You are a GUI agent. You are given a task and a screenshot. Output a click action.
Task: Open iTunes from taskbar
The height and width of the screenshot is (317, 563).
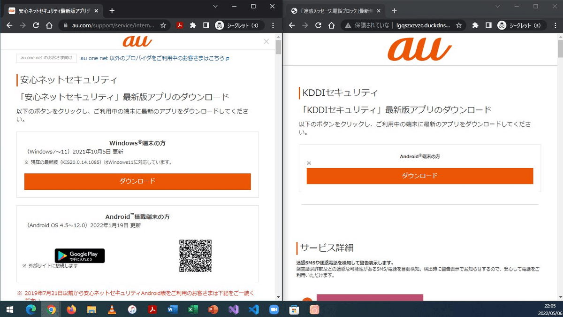pyautogui.click(x=132, y=309)
